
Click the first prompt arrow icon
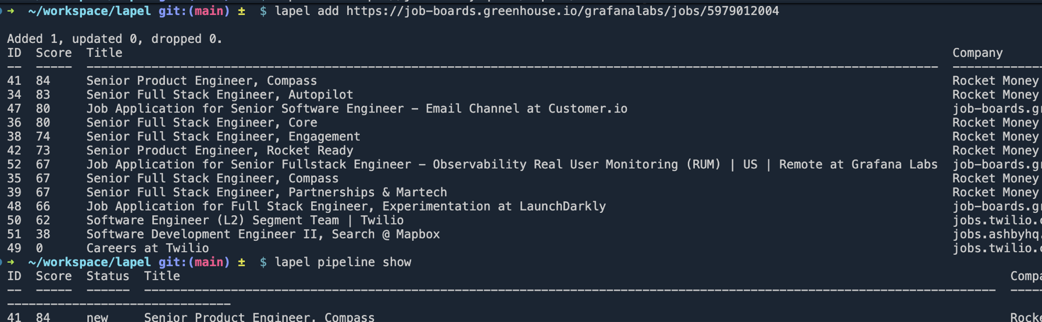click(11, 11)
